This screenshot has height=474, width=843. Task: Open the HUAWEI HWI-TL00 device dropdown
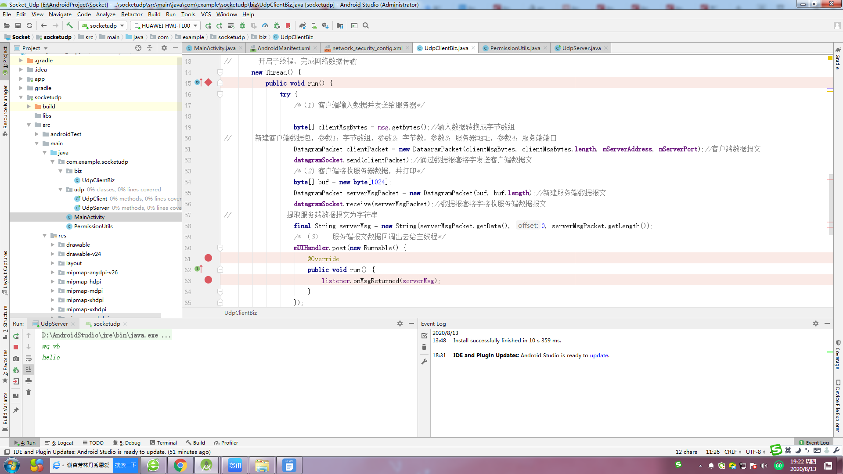(x=166, y=26)
